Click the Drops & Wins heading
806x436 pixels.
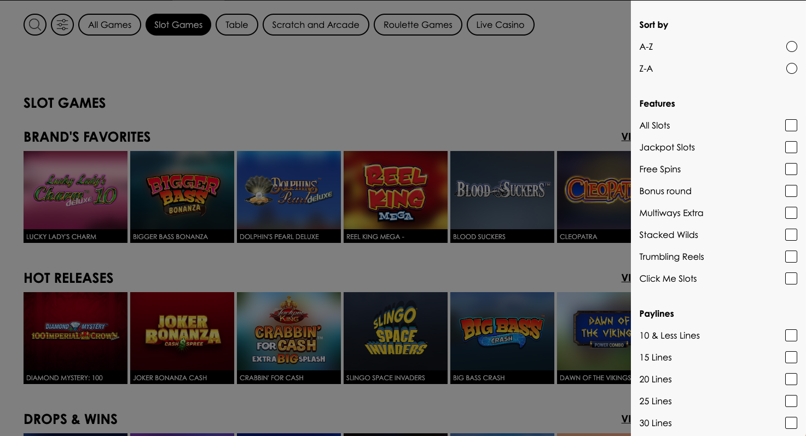(71, 419)
